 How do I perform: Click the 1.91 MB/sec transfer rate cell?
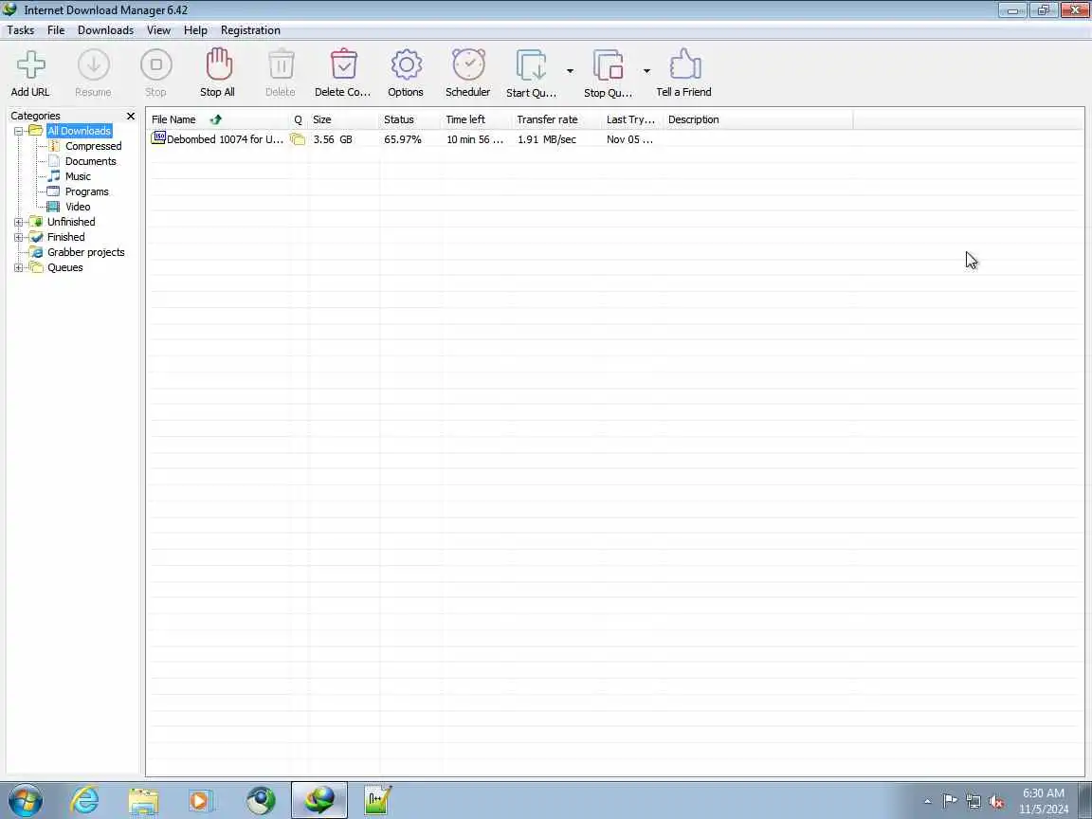(547, 140)
